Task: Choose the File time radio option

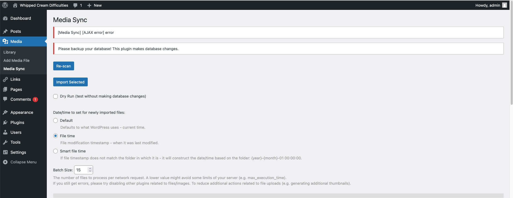Action: click(56, 136)
